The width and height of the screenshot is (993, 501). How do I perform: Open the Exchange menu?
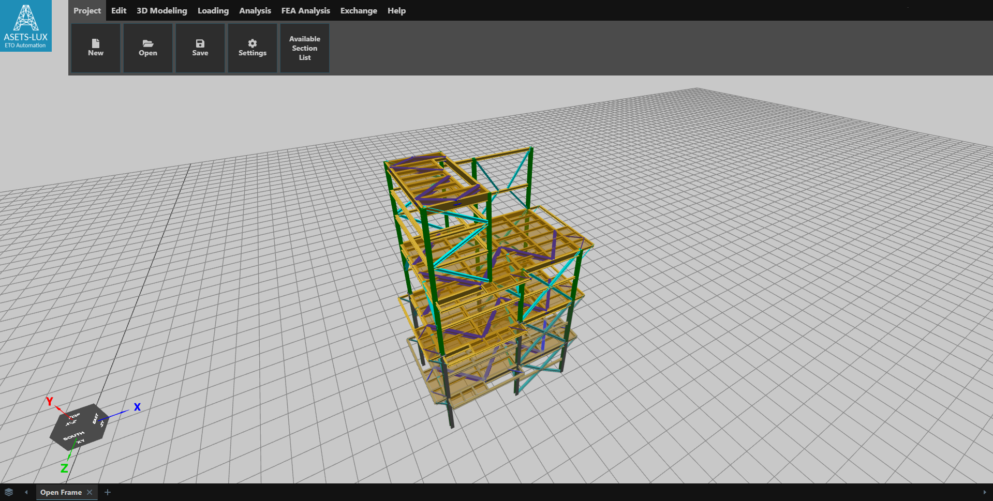point(358,10)
